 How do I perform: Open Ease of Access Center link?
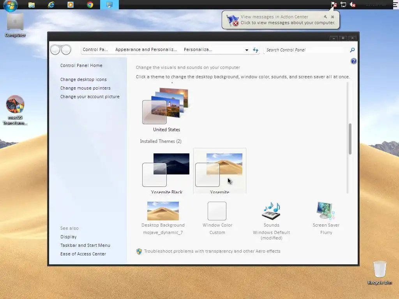83,254
